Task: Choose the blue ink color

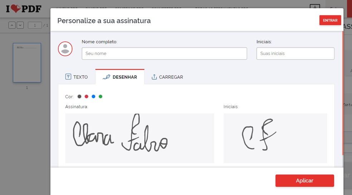Action: pyautogui.click(x=93, y=96)
